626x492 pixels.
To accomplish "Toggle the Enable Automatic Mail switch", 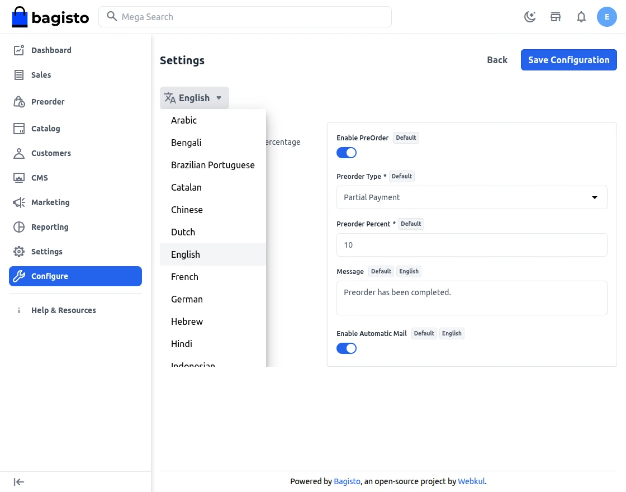I will click(x=346, y=348).
